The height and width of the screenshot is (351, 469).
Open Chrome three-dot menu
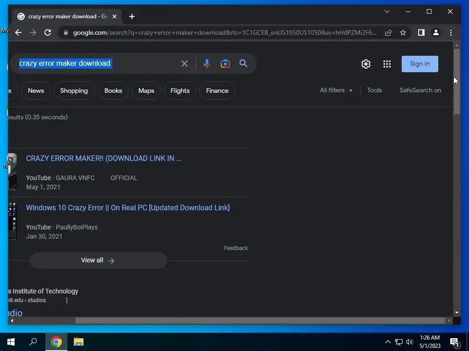[x=451, y=32]
